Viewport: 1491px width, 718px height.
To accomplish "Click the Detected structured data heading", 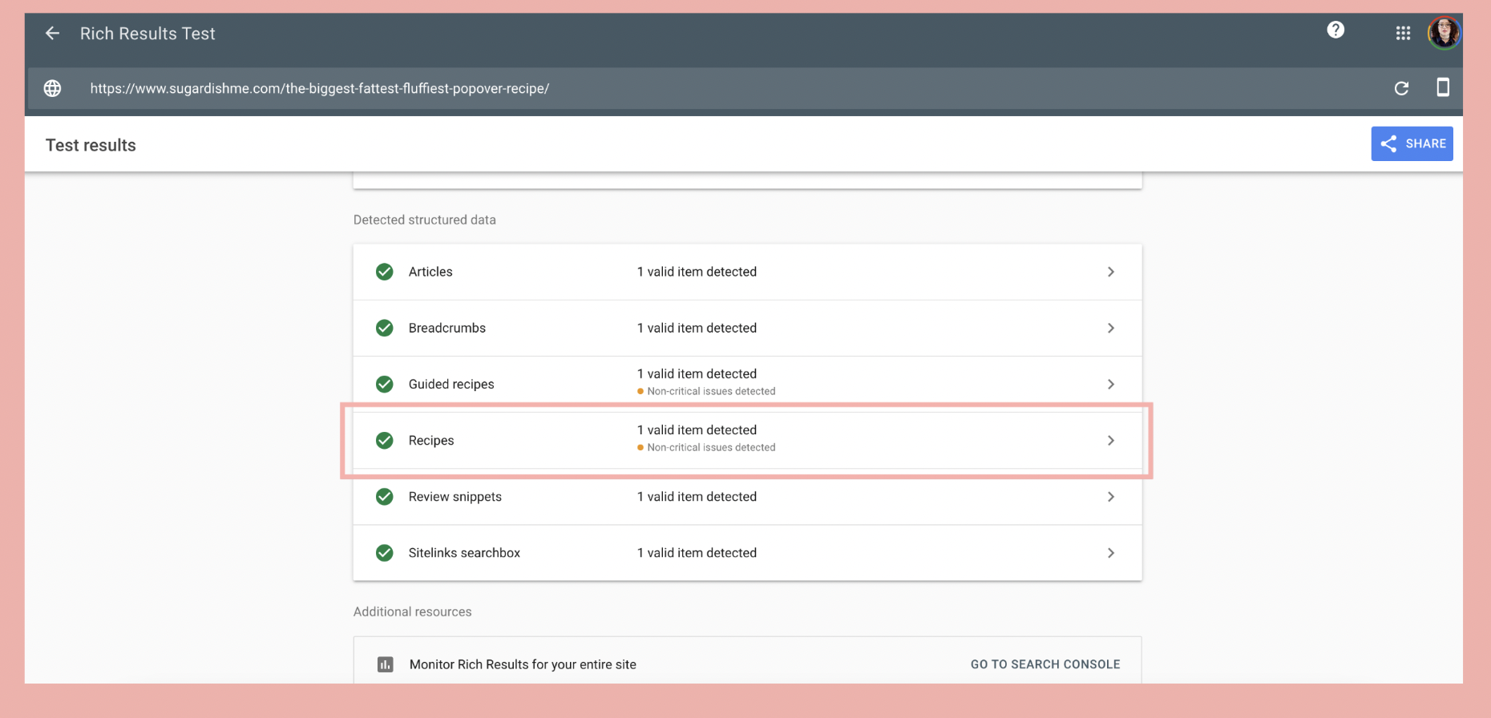I will pos(425,220).
